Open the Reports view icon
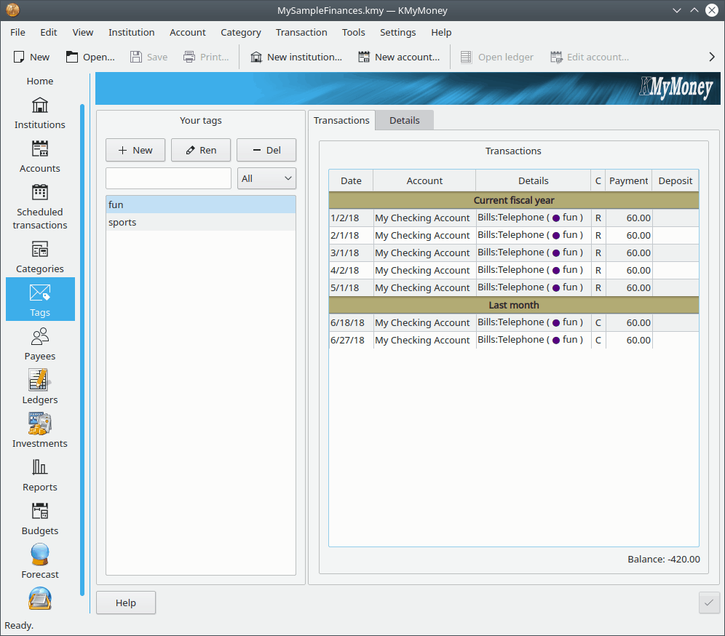Image resolution: width=725 pixels, height=636 pixels. [x=40, y=467]
